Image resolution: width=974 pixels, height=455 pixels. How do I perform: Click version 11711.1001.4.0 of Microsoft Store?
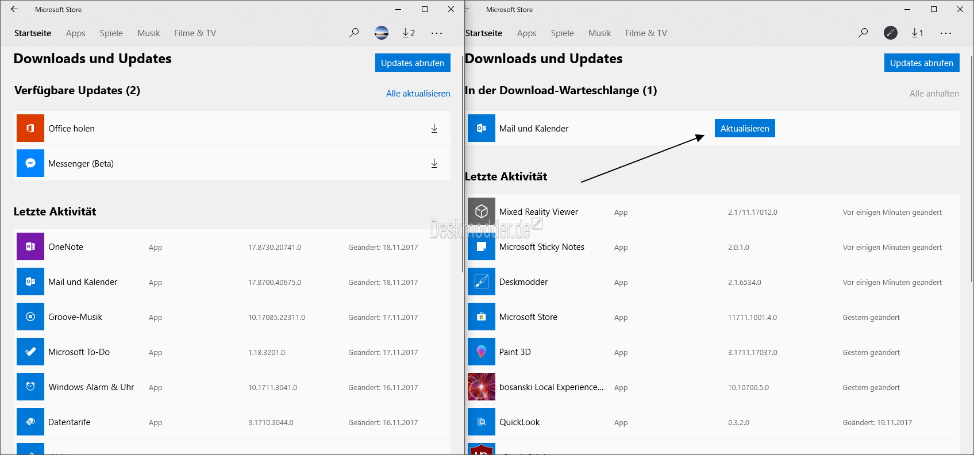pyautogui.click(x=752, y=317)
